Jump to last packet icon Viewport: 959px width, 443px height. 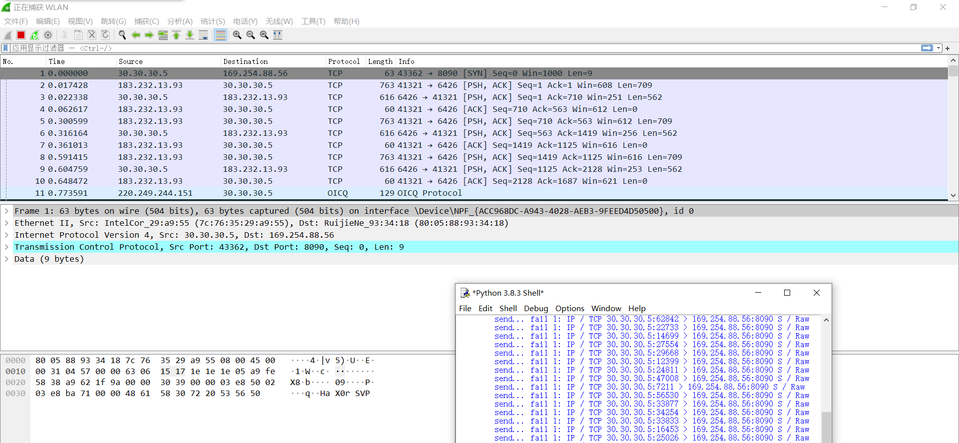click(x=190, y=35)
